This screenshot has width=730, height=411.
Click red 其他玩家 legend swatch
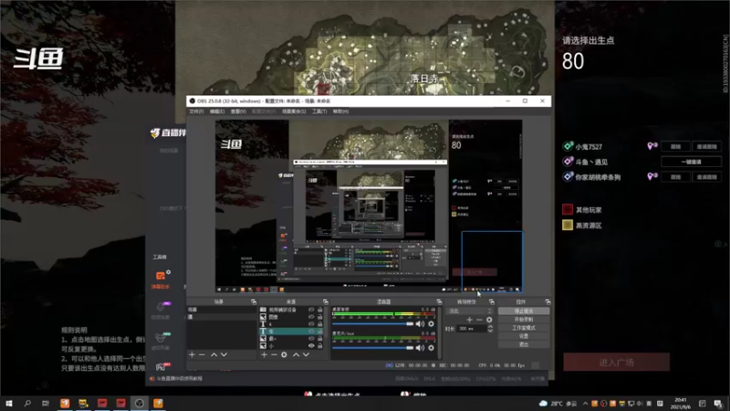pos(567,210)
